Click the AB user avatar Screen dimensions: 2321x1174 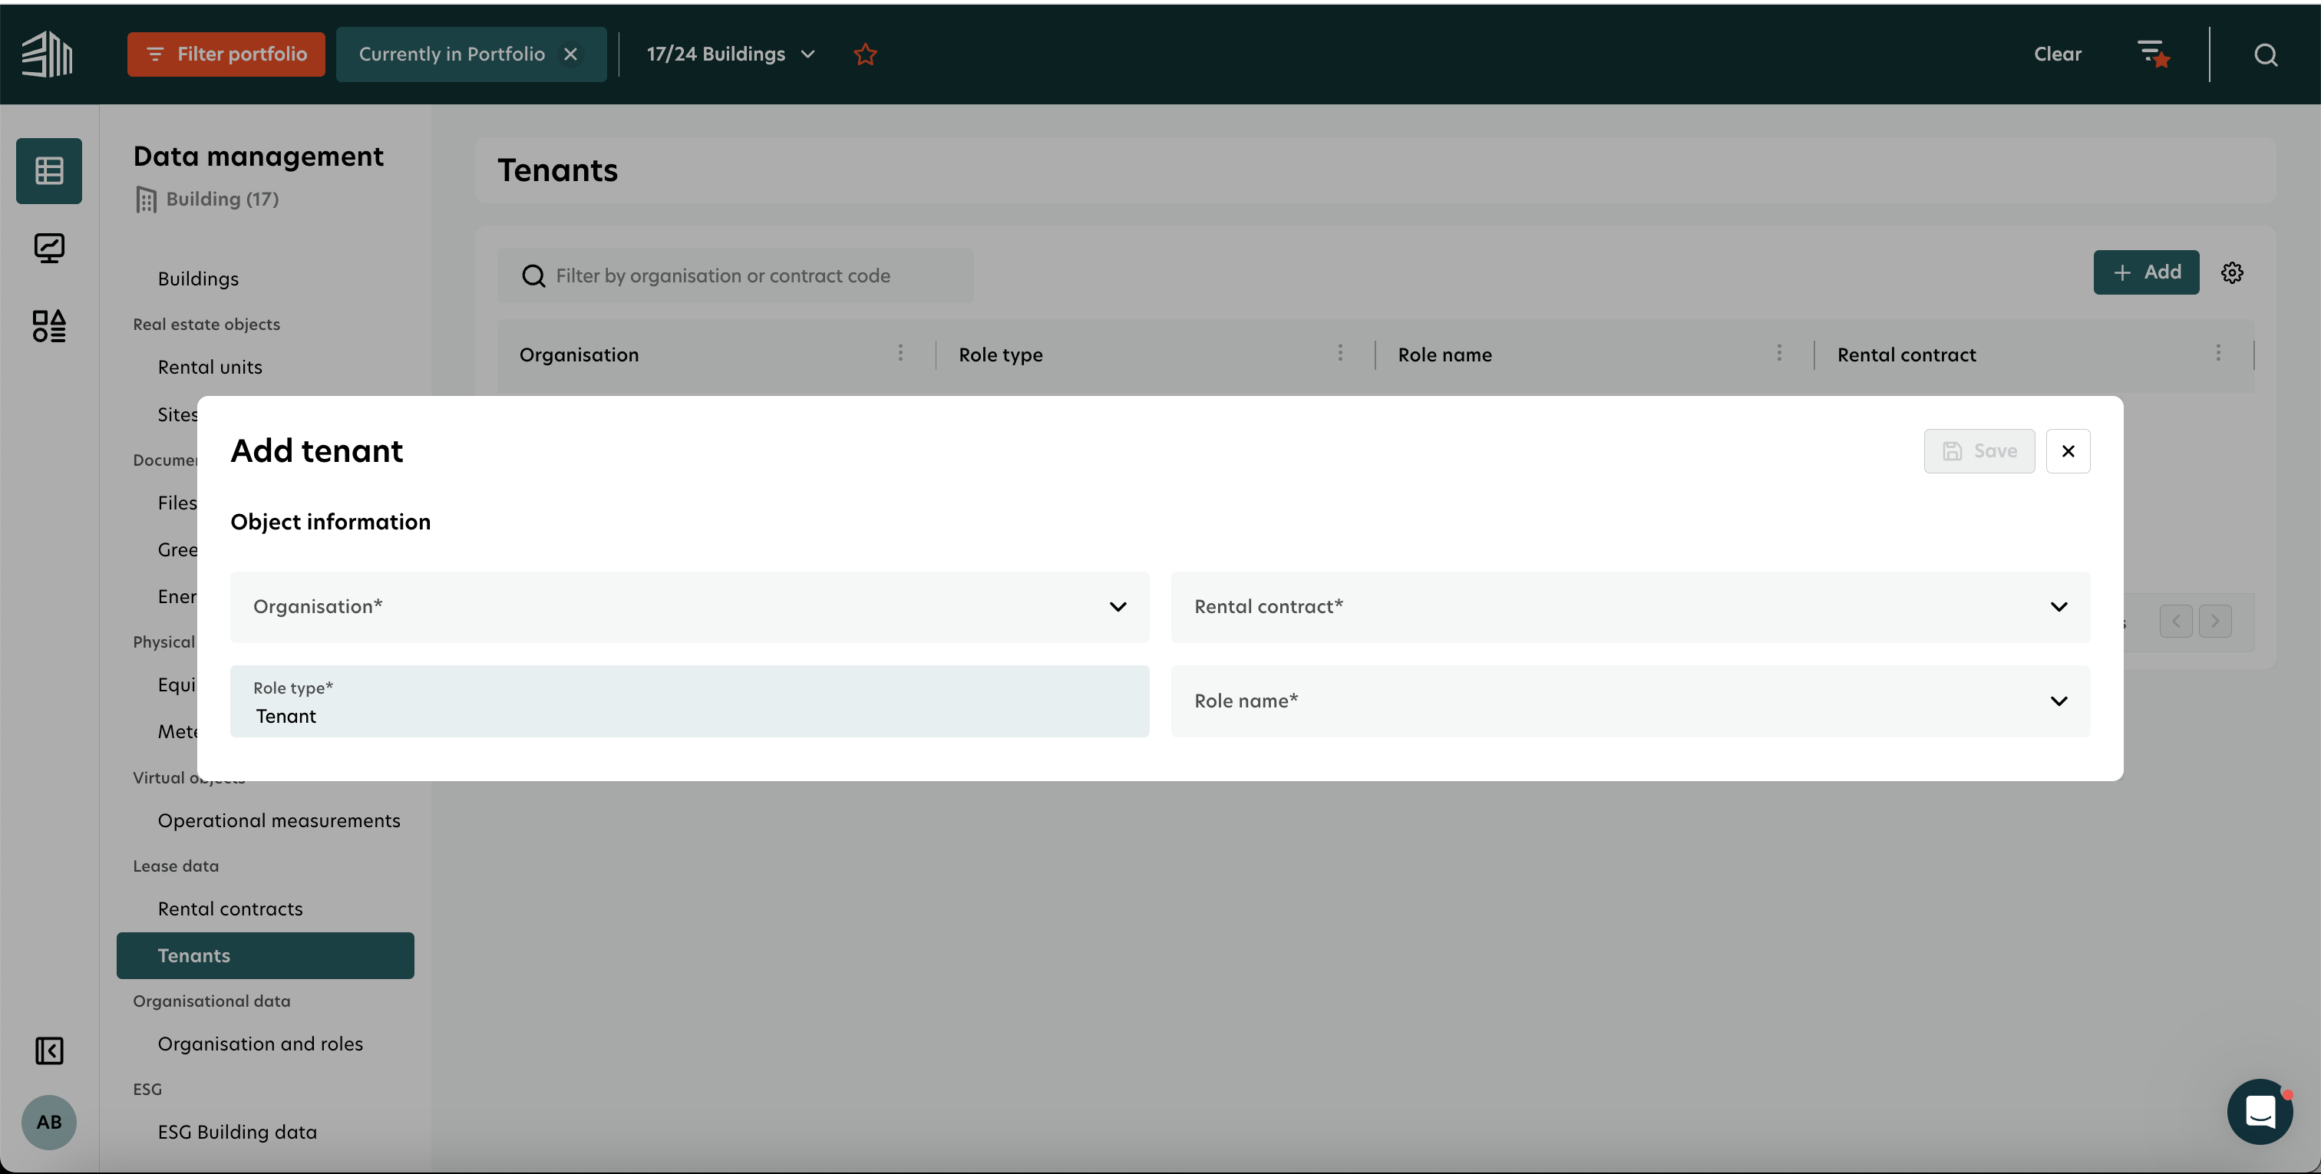coord(48,1122)
